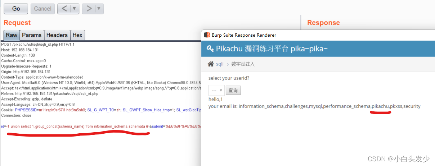The width and height of the screenshot is (435, 166).
Task: Open the forward history dropdown arrow
Action: click(99, 9)
